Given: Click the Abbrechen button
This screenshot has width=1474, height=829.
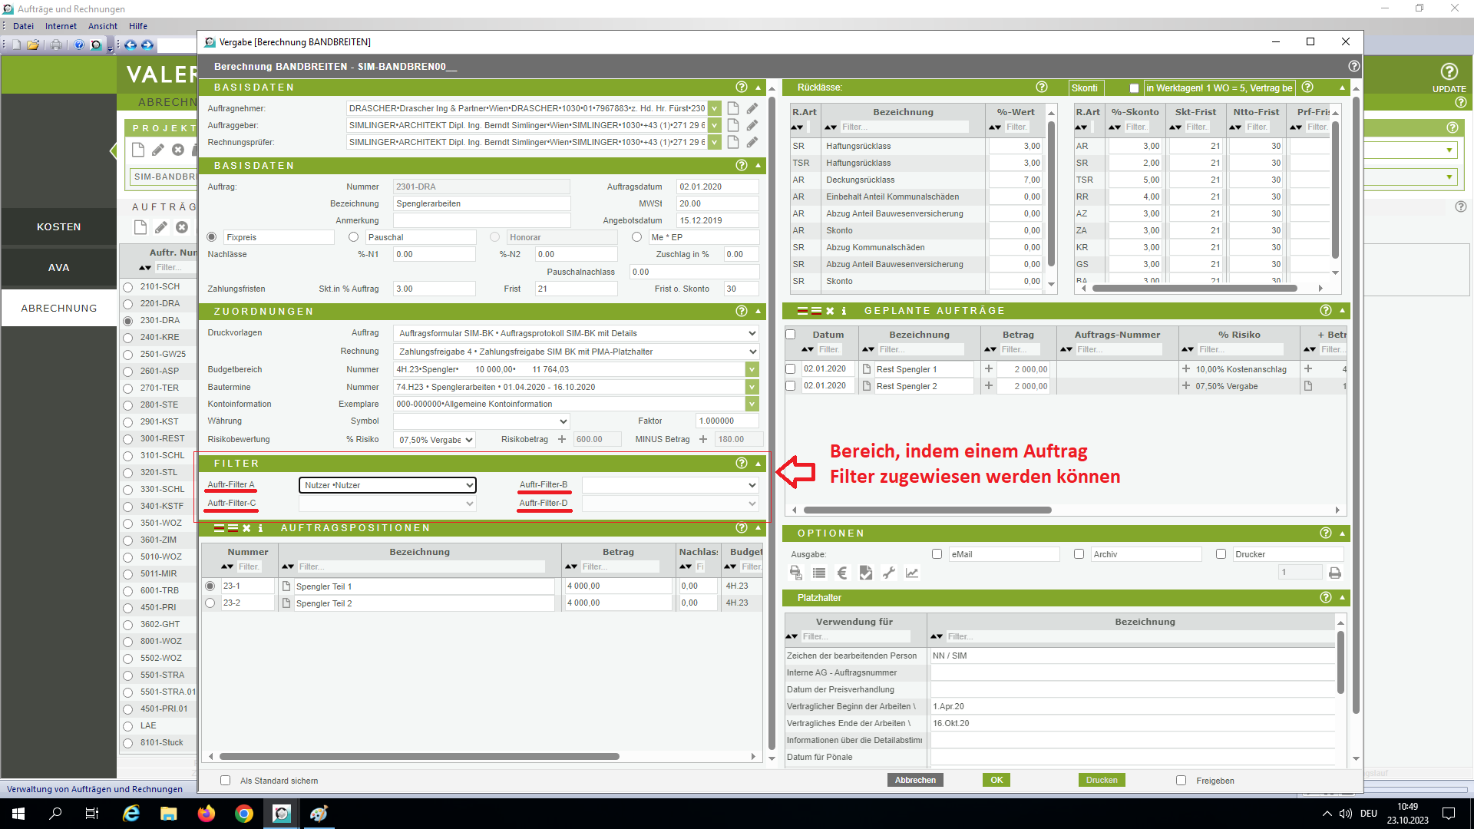Looking at the screenshot, I should (x=915, y=780).
